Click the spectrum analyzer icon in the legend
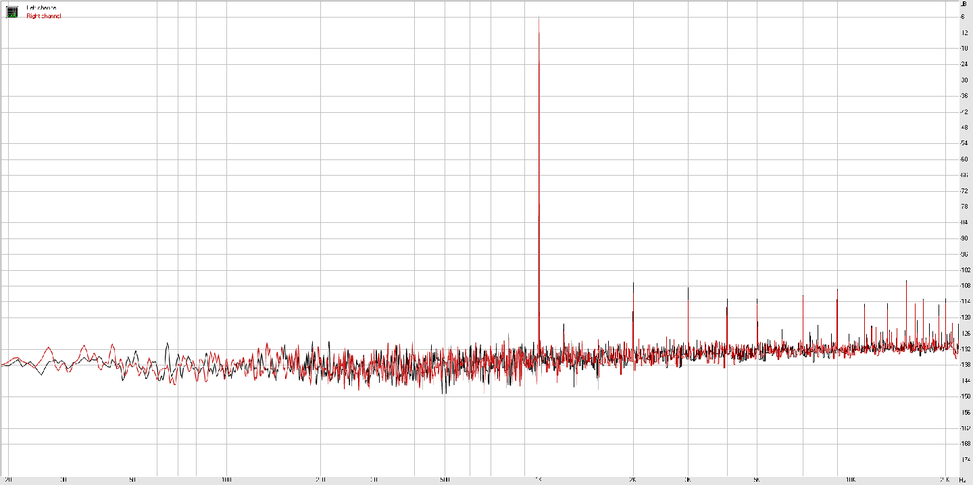Screen dimensions: 973x485 (11, 11)
